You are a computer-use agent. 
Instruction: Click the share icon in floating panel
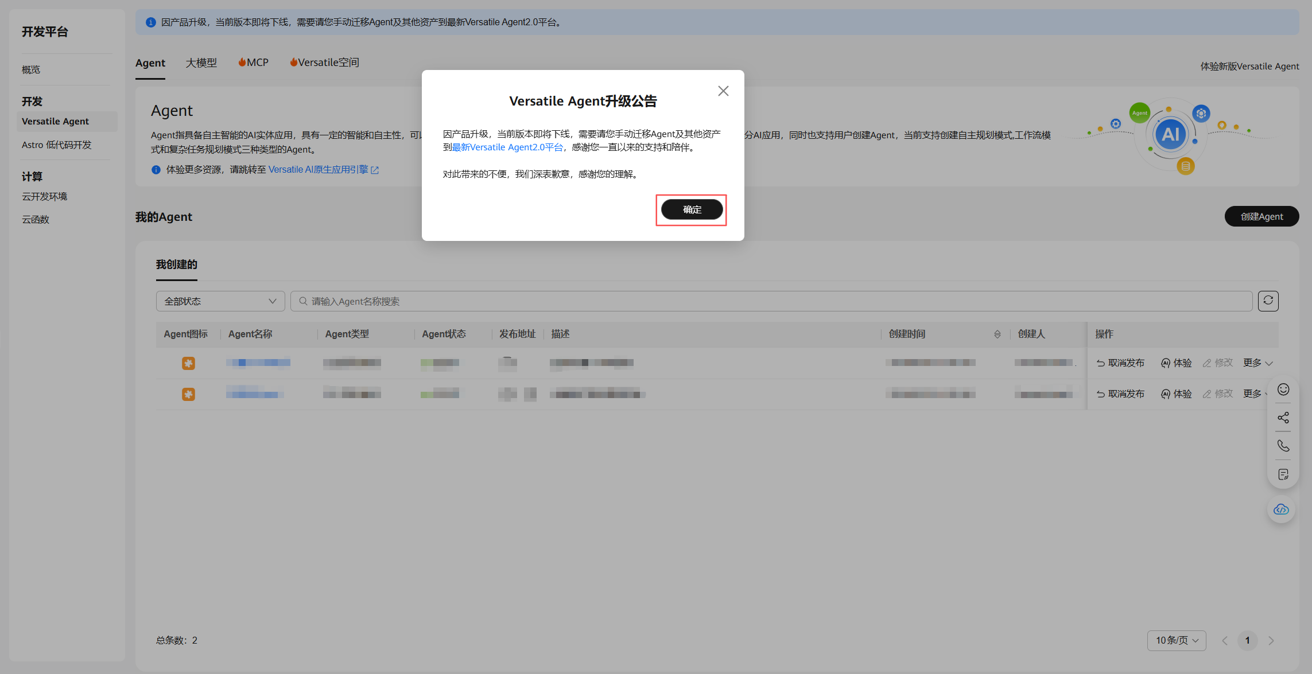pyautogui.click(x=1283, y=418)
